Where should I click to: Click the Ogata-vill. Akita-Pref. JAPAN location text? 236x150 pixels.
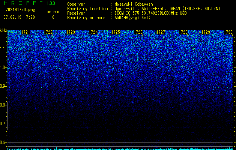coord(167,9)
